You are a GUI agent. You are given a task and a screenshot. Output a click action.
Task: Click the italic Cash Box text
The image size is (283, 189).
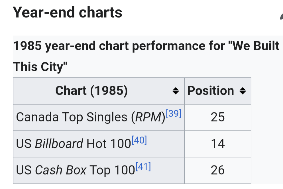(60, 170)
